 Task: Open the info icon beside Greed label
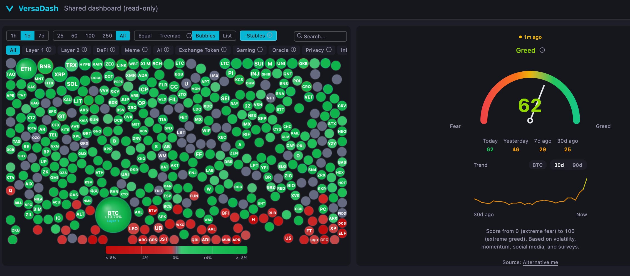pyautogui.click(x=542, y=50)
